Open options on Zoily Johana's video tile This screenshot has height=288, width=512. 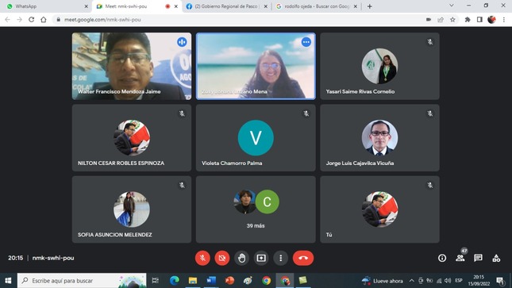coord(306,42)
